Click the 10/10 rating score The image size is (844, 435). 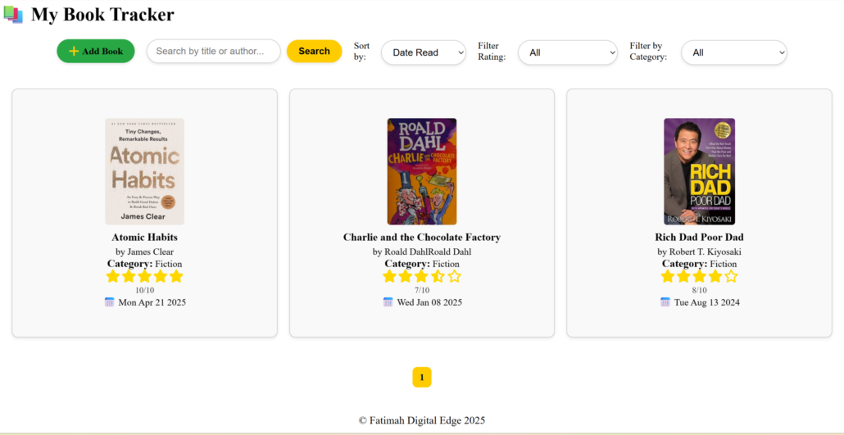coord(145,290)
